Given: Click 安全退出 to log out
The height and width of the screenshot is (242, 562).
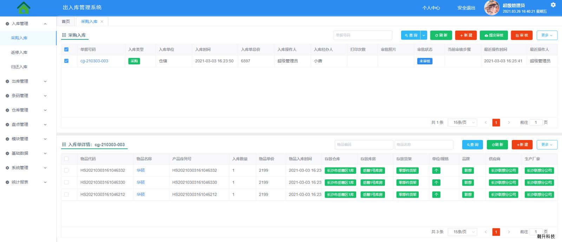Looking at the screenshot, I should (466, 8).
